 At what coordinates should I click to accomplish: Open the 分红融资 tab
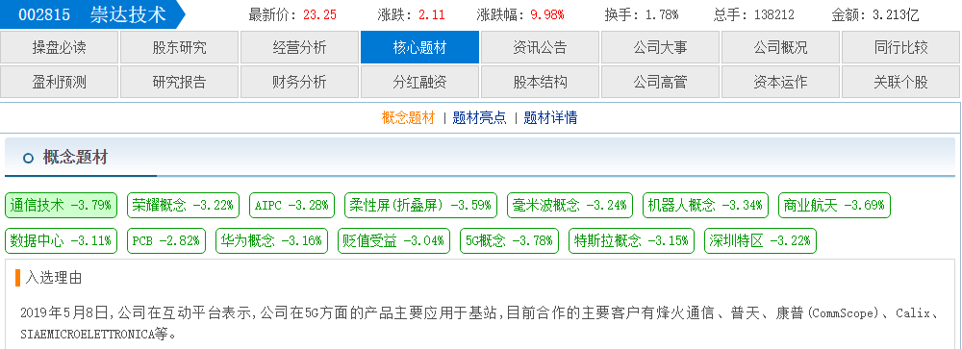tap(419, 82)
